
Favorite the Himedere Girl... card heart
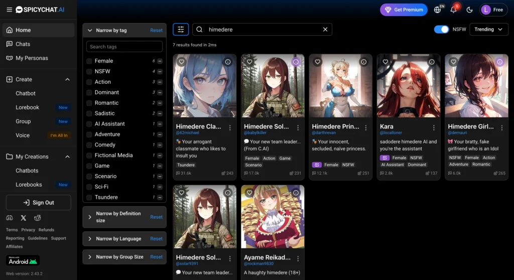[453, 62]
